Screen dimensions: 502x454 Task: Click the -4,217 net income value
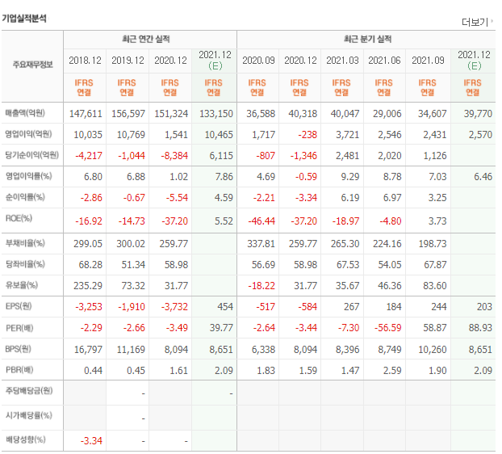point(89,156)
